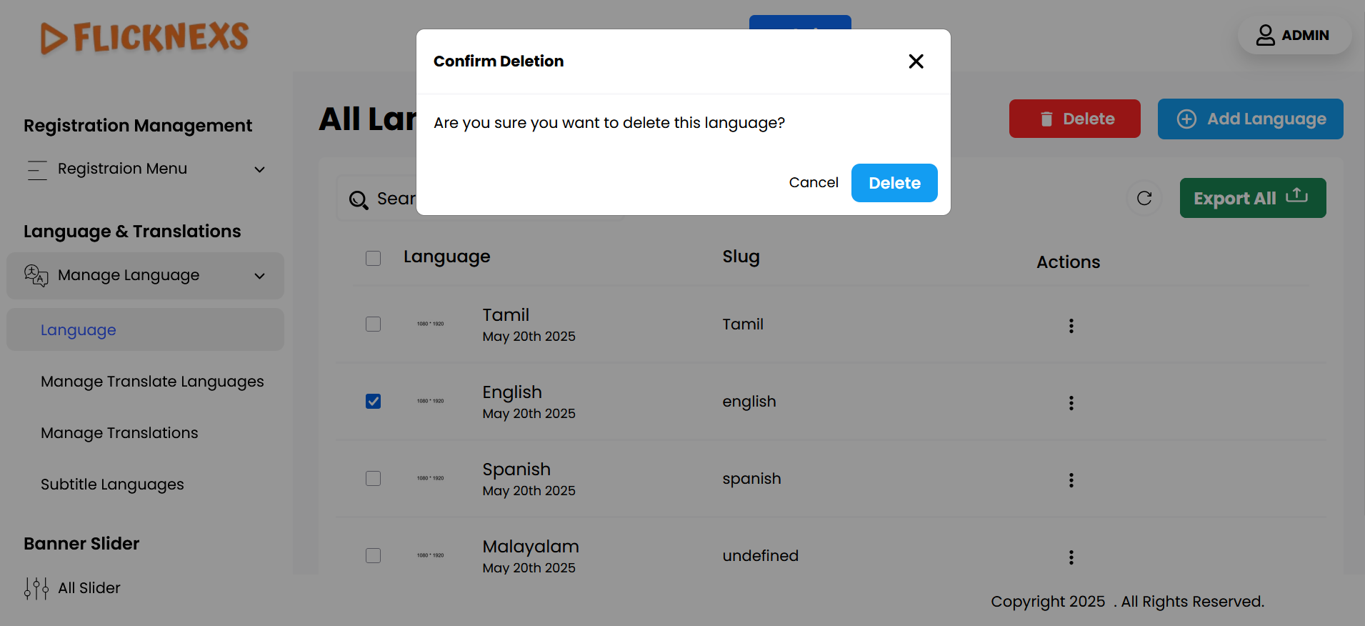The width and height of the screenshot is (1365, 626).
Task: Close the Confirm Deletion dialog with X
Action: [x=916, y=61]
